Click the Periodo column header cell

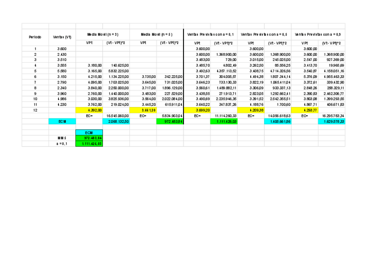(35, 37)
